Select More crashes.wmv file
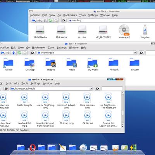 coord(87,101)
